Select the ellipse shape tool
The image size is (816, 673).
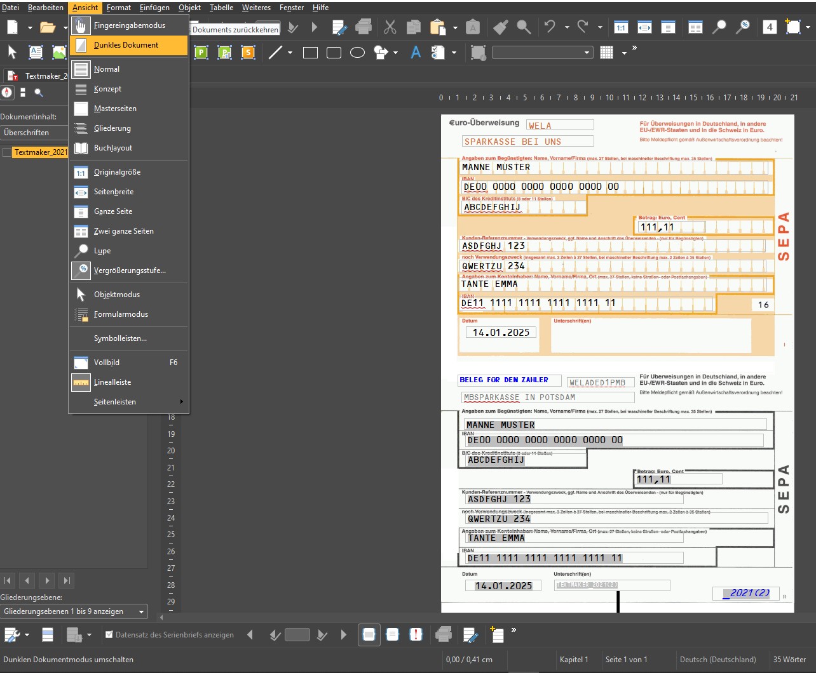pos(357,53)
